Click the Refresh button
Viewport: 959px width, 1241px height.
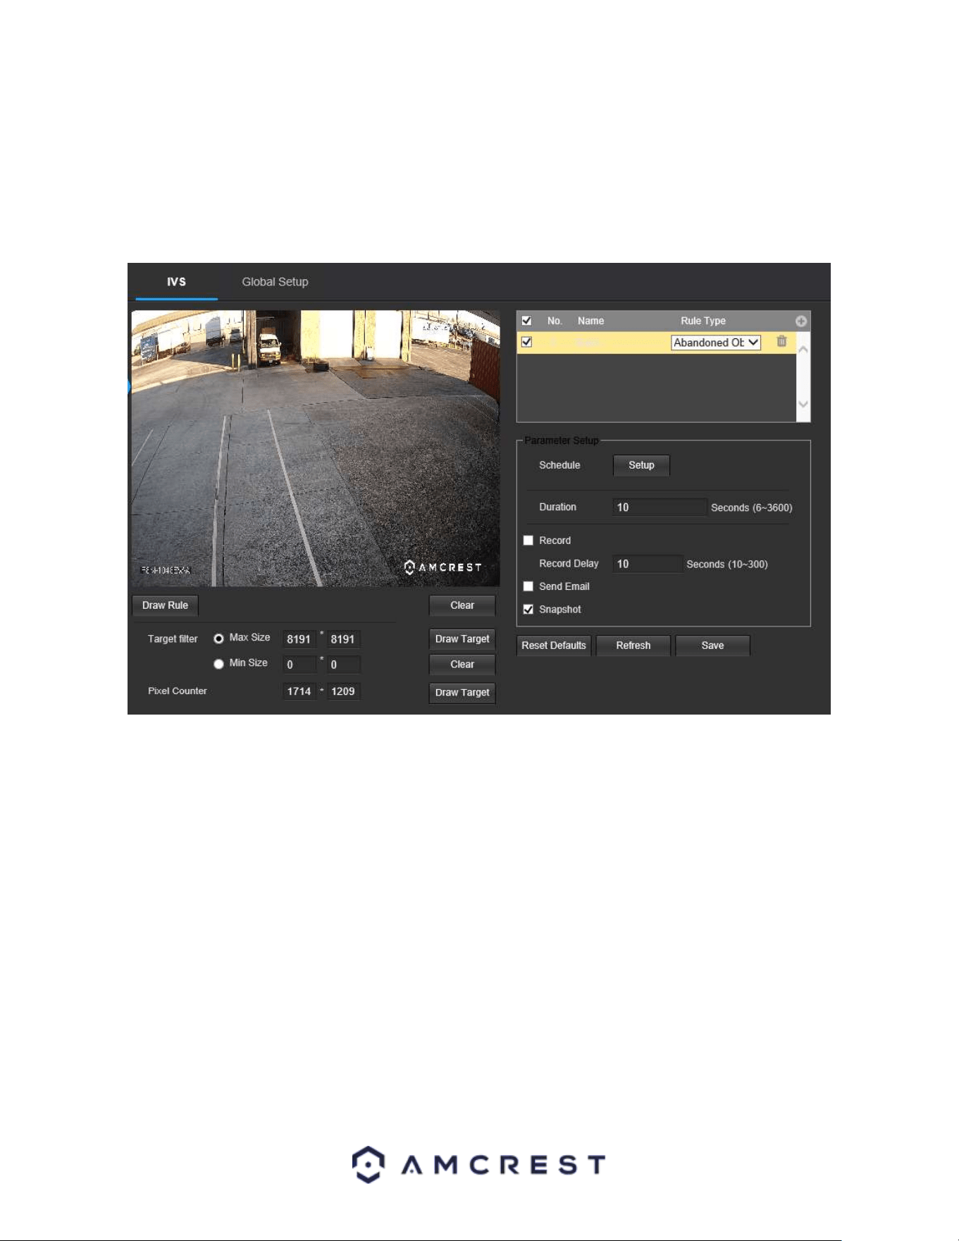[x=633, y=646]
